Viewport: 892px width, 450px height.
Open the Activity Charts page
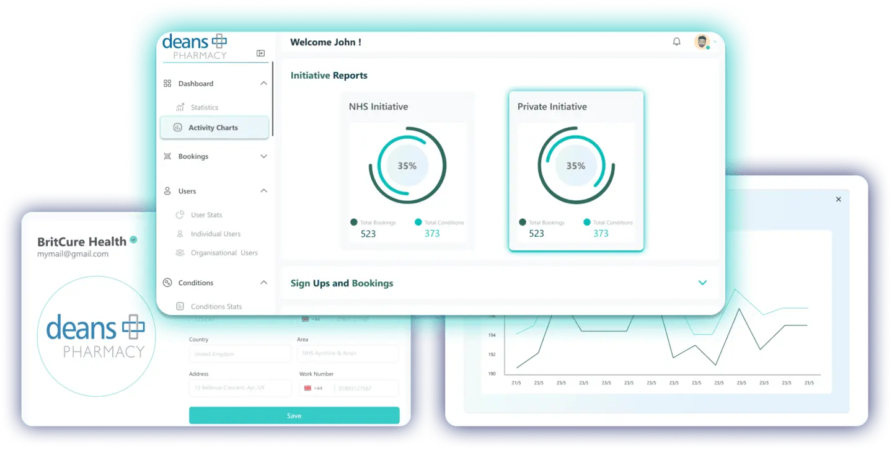(x=214, y=128)
